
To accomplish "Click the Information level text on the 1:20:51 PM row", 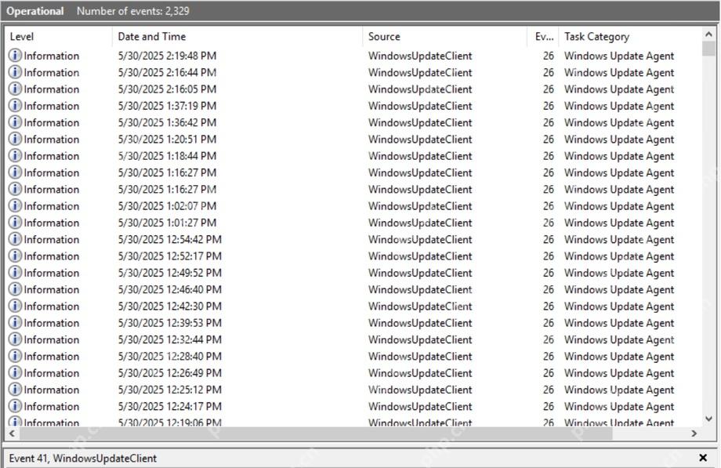I will point(52,140).
